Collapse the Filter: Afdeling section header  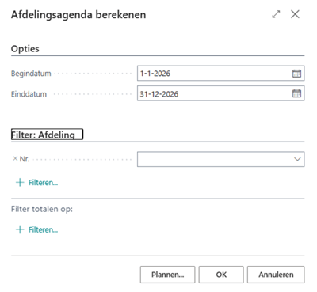(x=47, y=135)
